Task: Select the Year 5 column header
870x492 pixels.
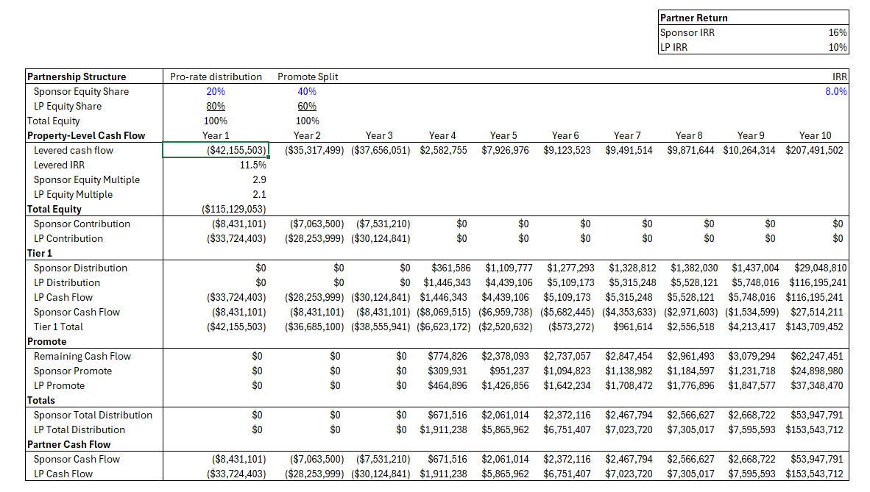Action: [503, 135]
